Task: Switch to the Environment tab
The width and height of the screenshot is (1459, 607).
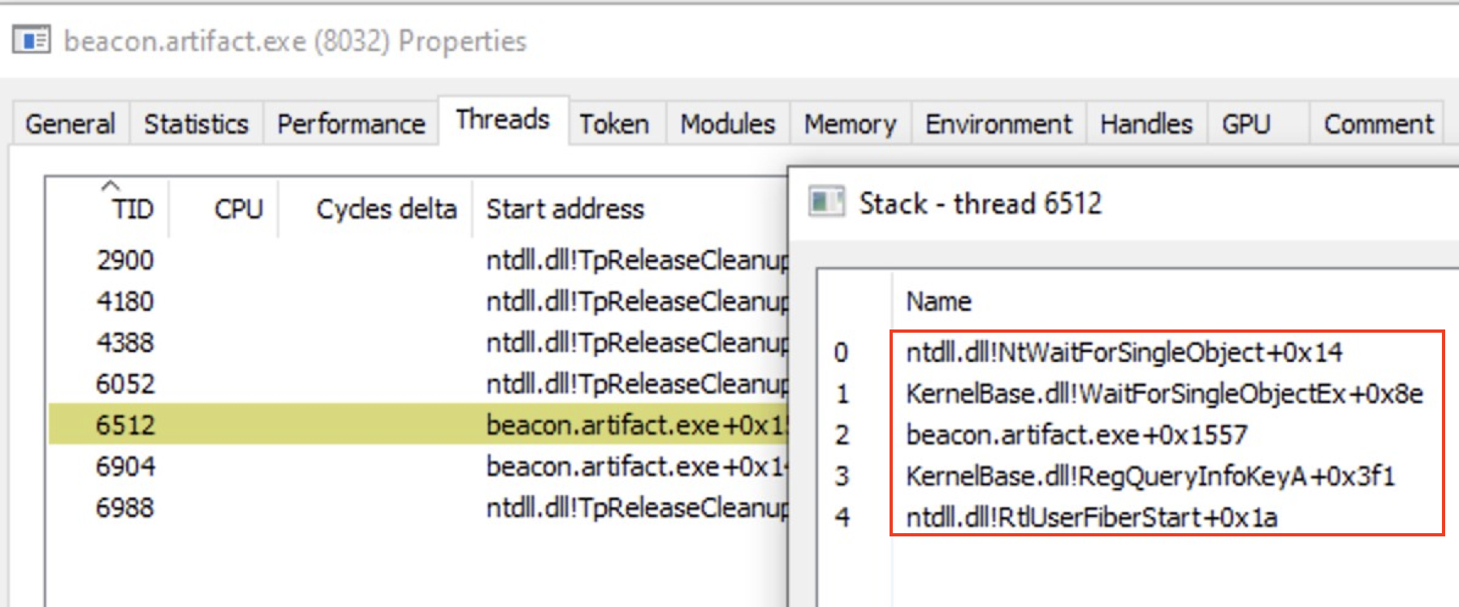Action: click(x=998, y=123)
